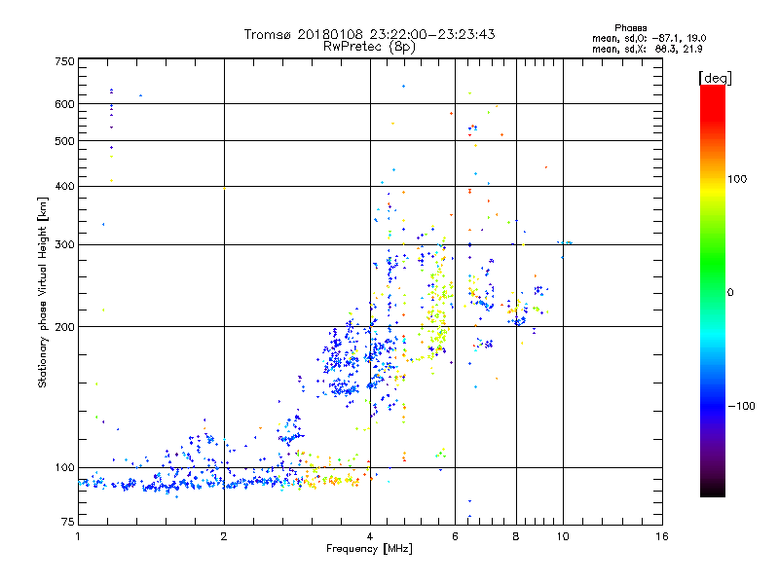This screenshot has width=779, height=584.
Task: Select the plot title 'Tromsø 20180108 23:22:00-23:23:43'
Action: (x=369, y=34)
